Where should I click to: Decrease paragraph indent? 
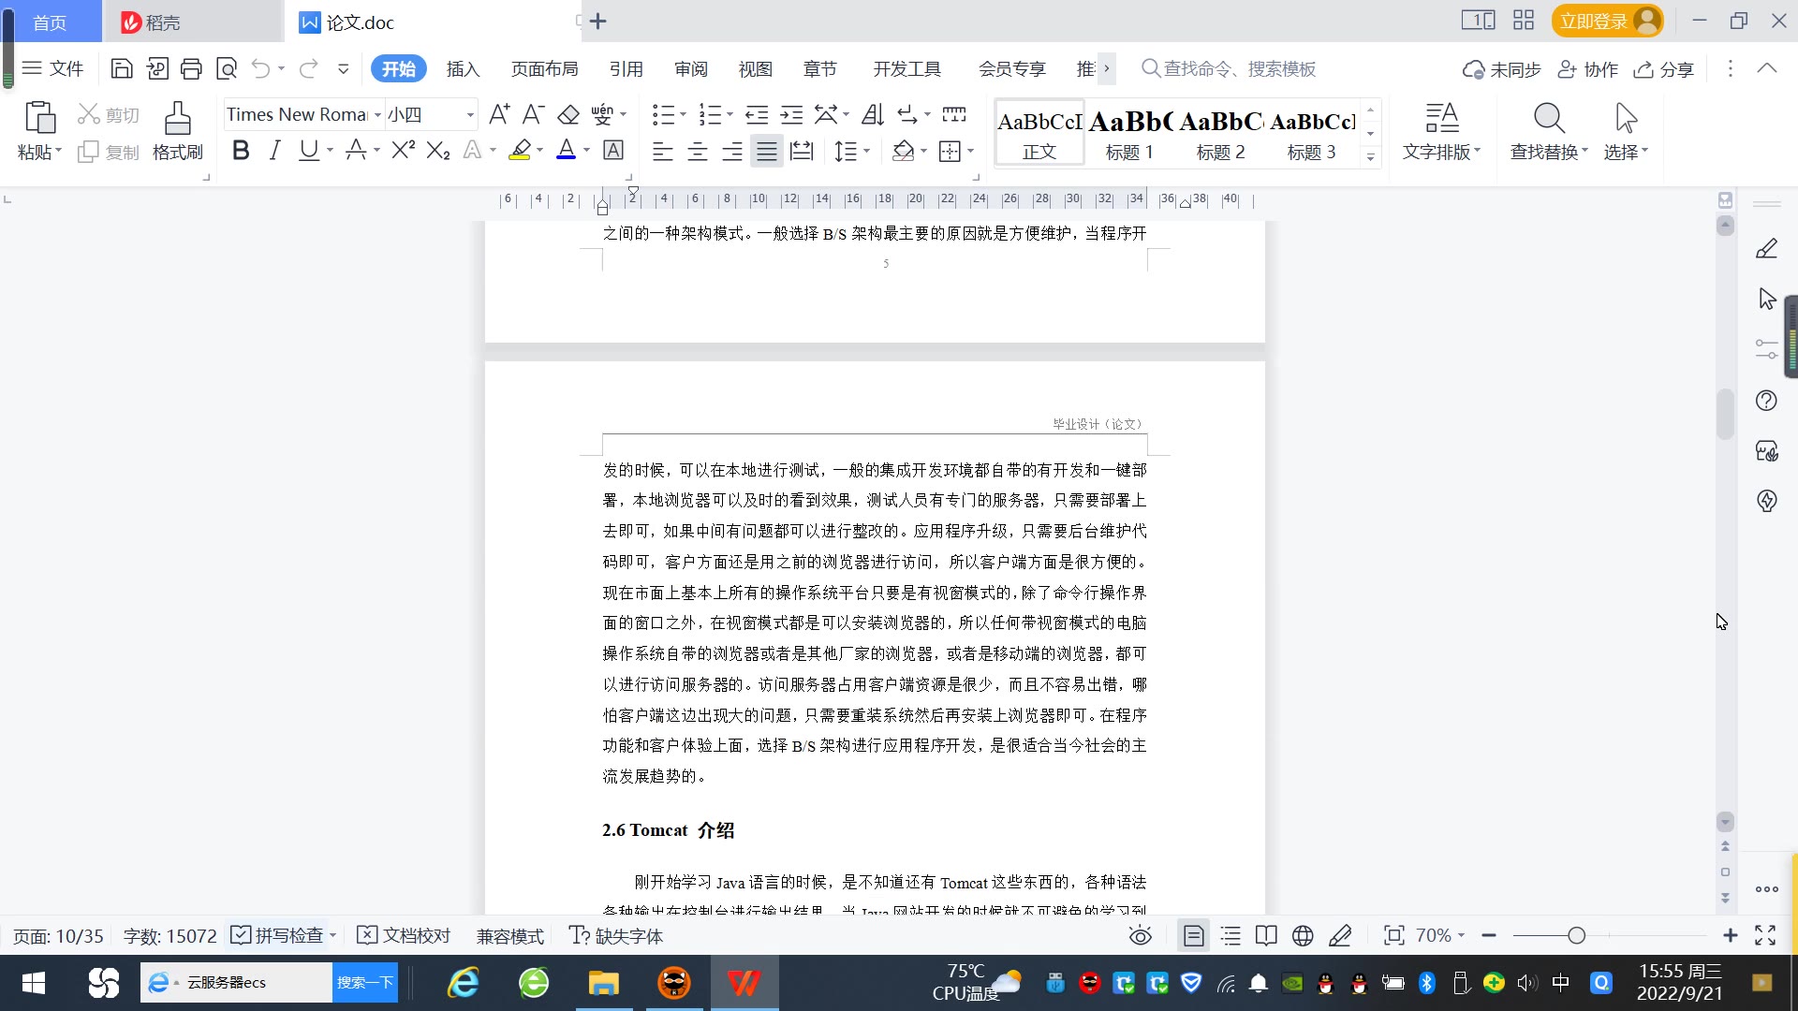757,114
